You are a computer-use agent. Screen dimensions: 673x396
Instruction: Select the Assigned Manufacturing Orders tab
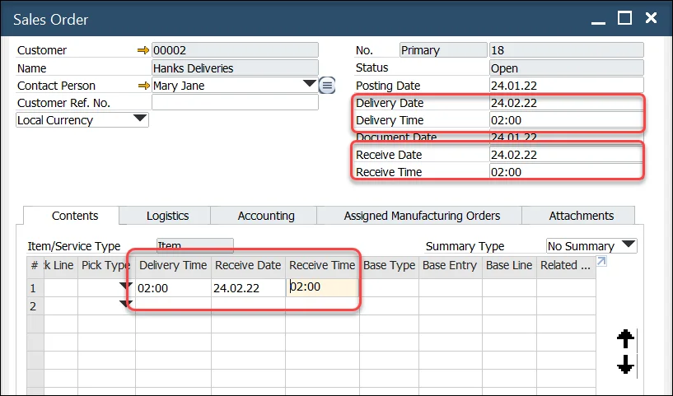click(422, 216)
